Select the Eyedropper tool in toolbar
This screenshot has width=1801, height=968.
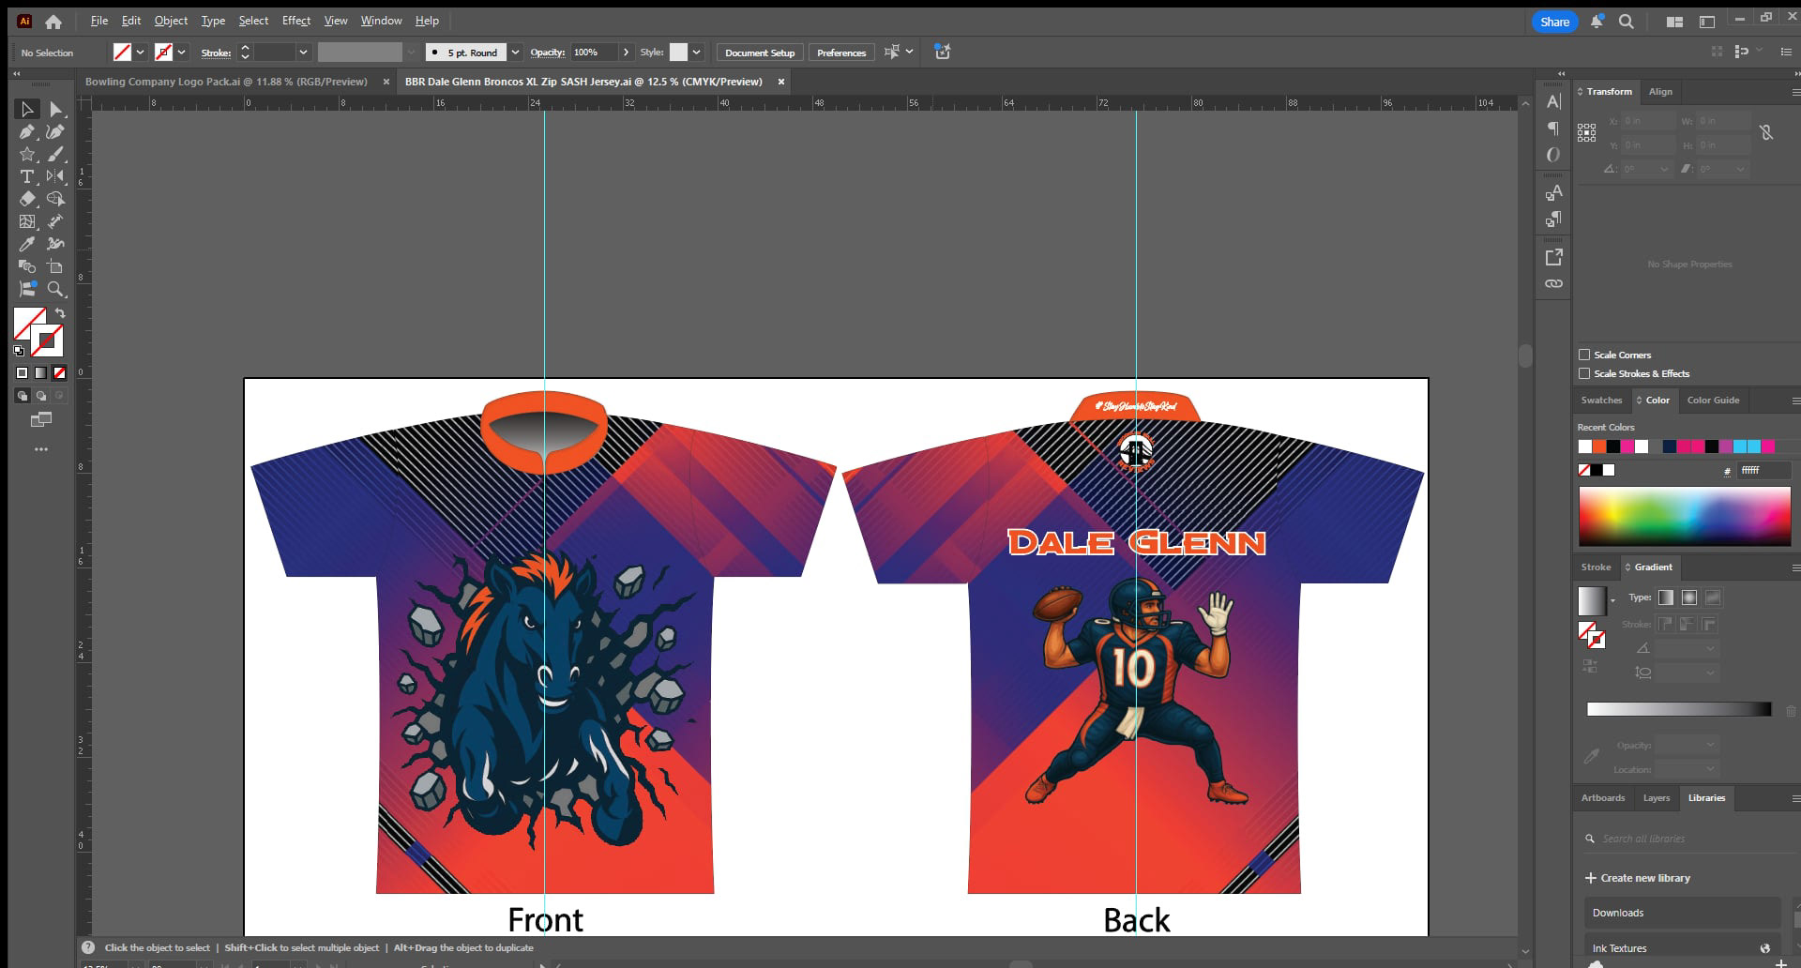coord(27,244)
